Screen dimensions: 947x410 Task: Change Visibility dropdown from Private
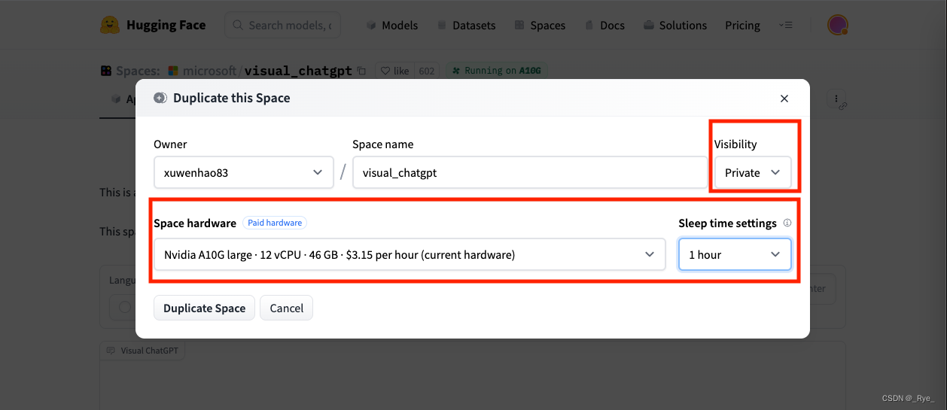(x=753, y=172)
